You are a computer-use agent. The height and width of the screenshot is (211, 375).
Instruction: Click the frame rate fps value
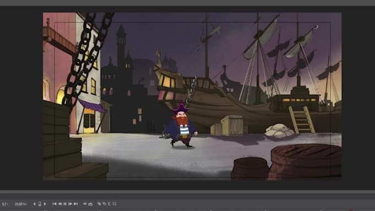click(20, 204)
